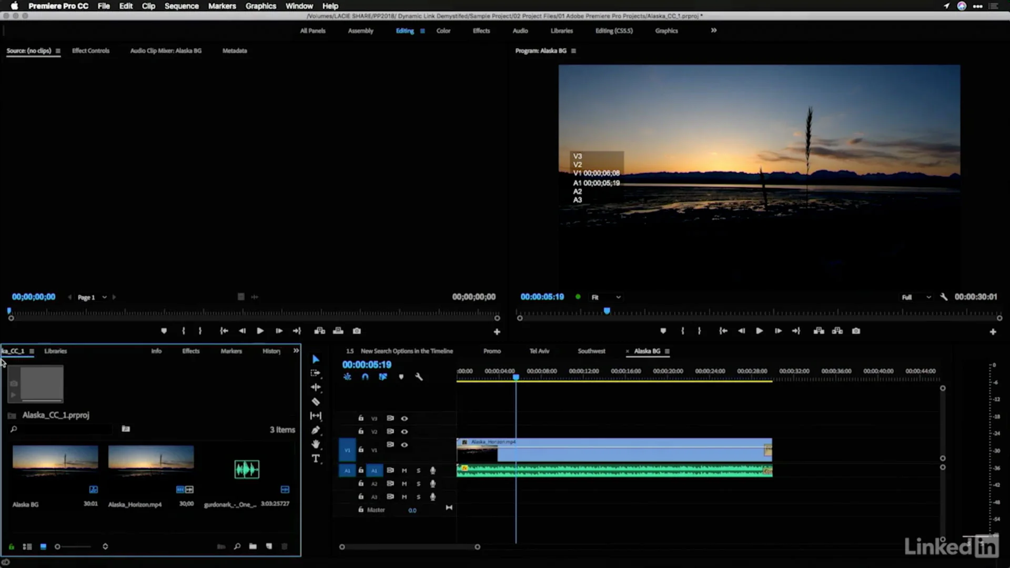
Task: Click Insert button in Source monitor
Action: click(319, 331)
